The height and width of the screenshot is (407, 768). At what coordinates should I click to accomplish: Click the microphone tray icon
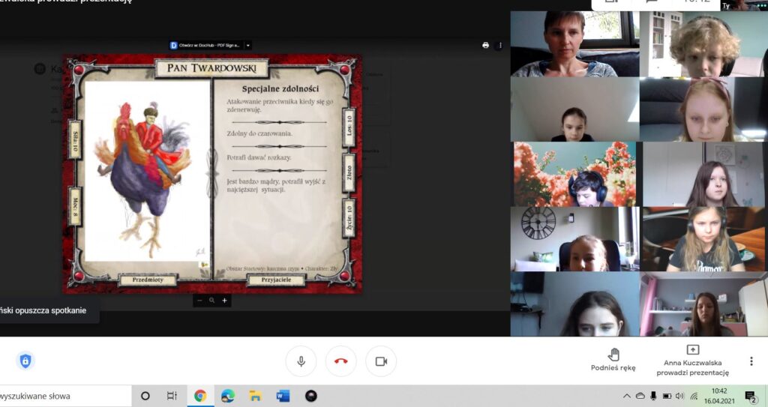(x=653, y=396)
